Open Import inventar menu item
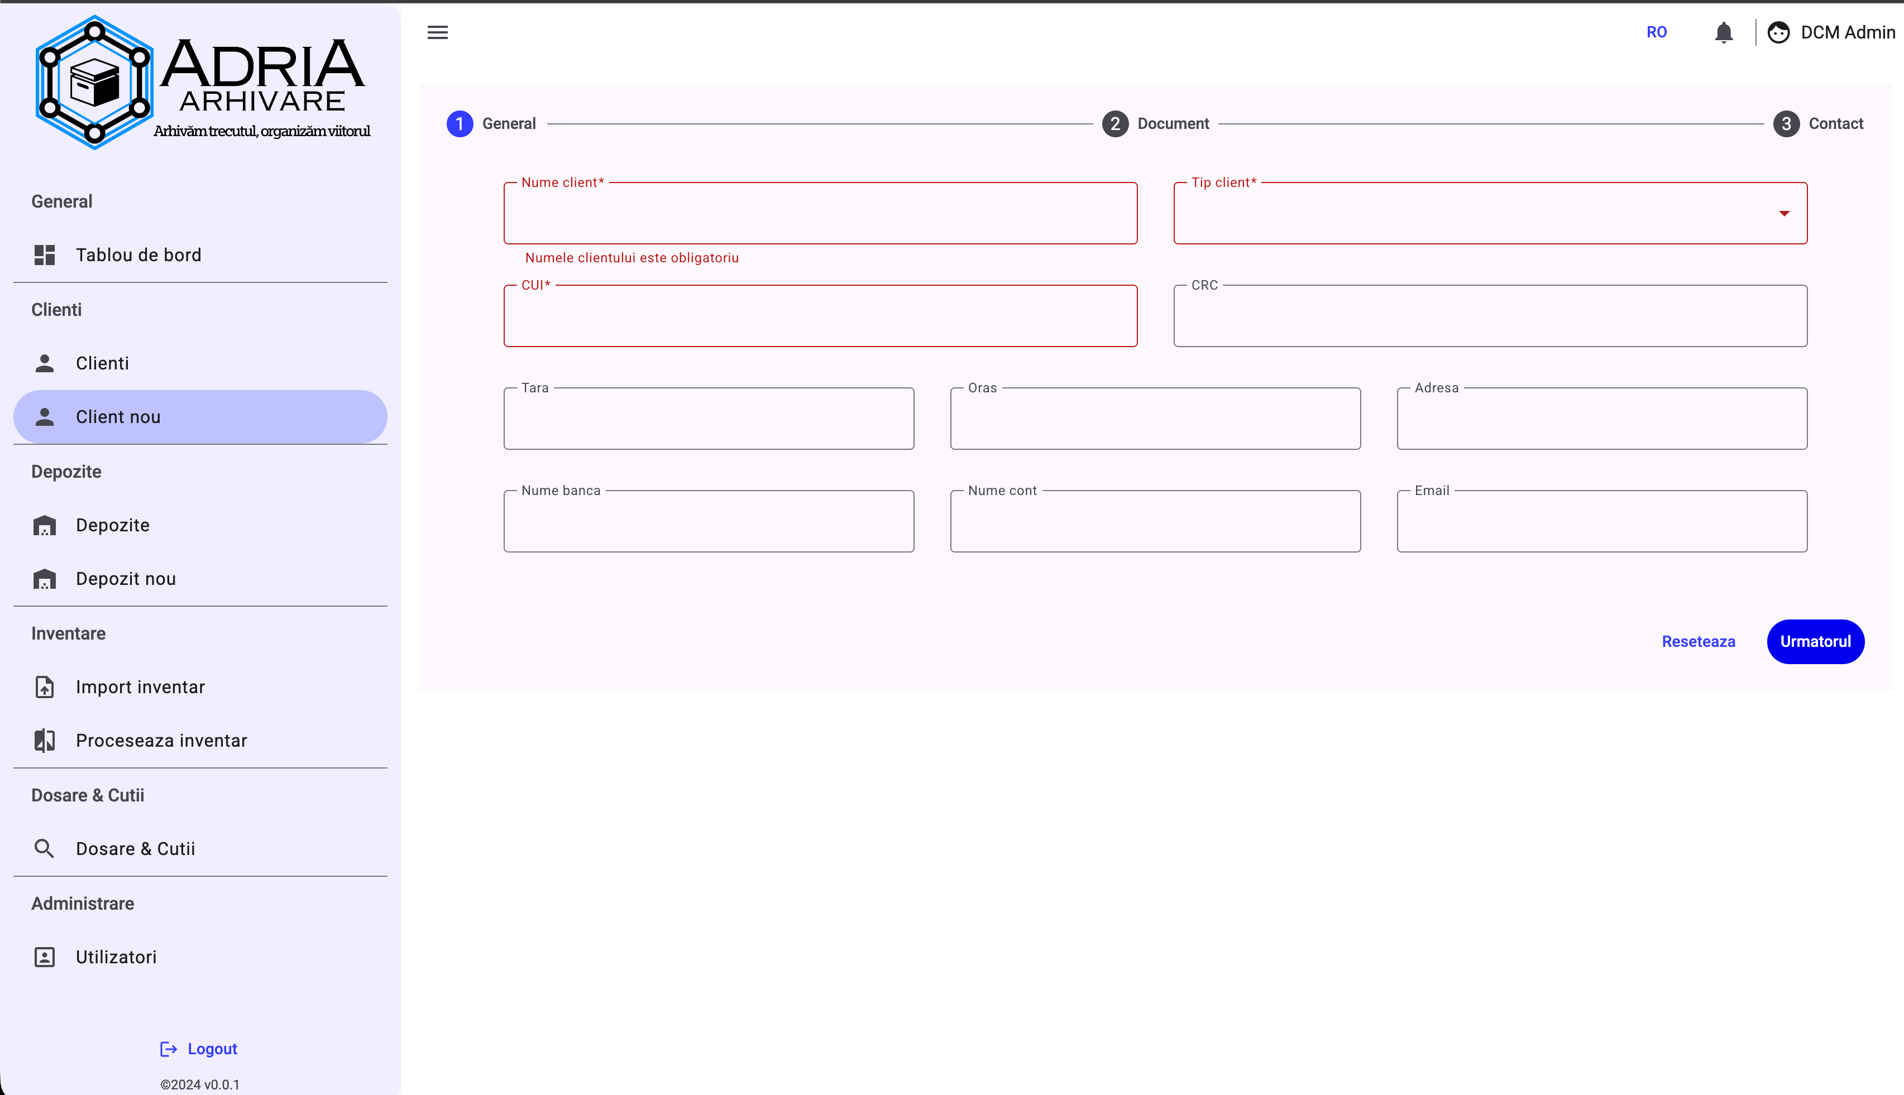Screen dimensions: 1904x1095 pos(200,686)
